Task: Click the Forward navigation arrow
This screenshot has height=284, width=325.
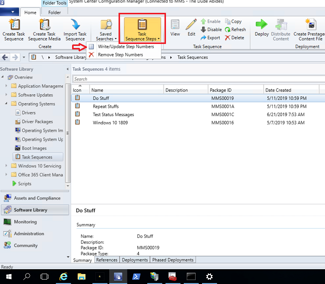Action: point(15,57)
